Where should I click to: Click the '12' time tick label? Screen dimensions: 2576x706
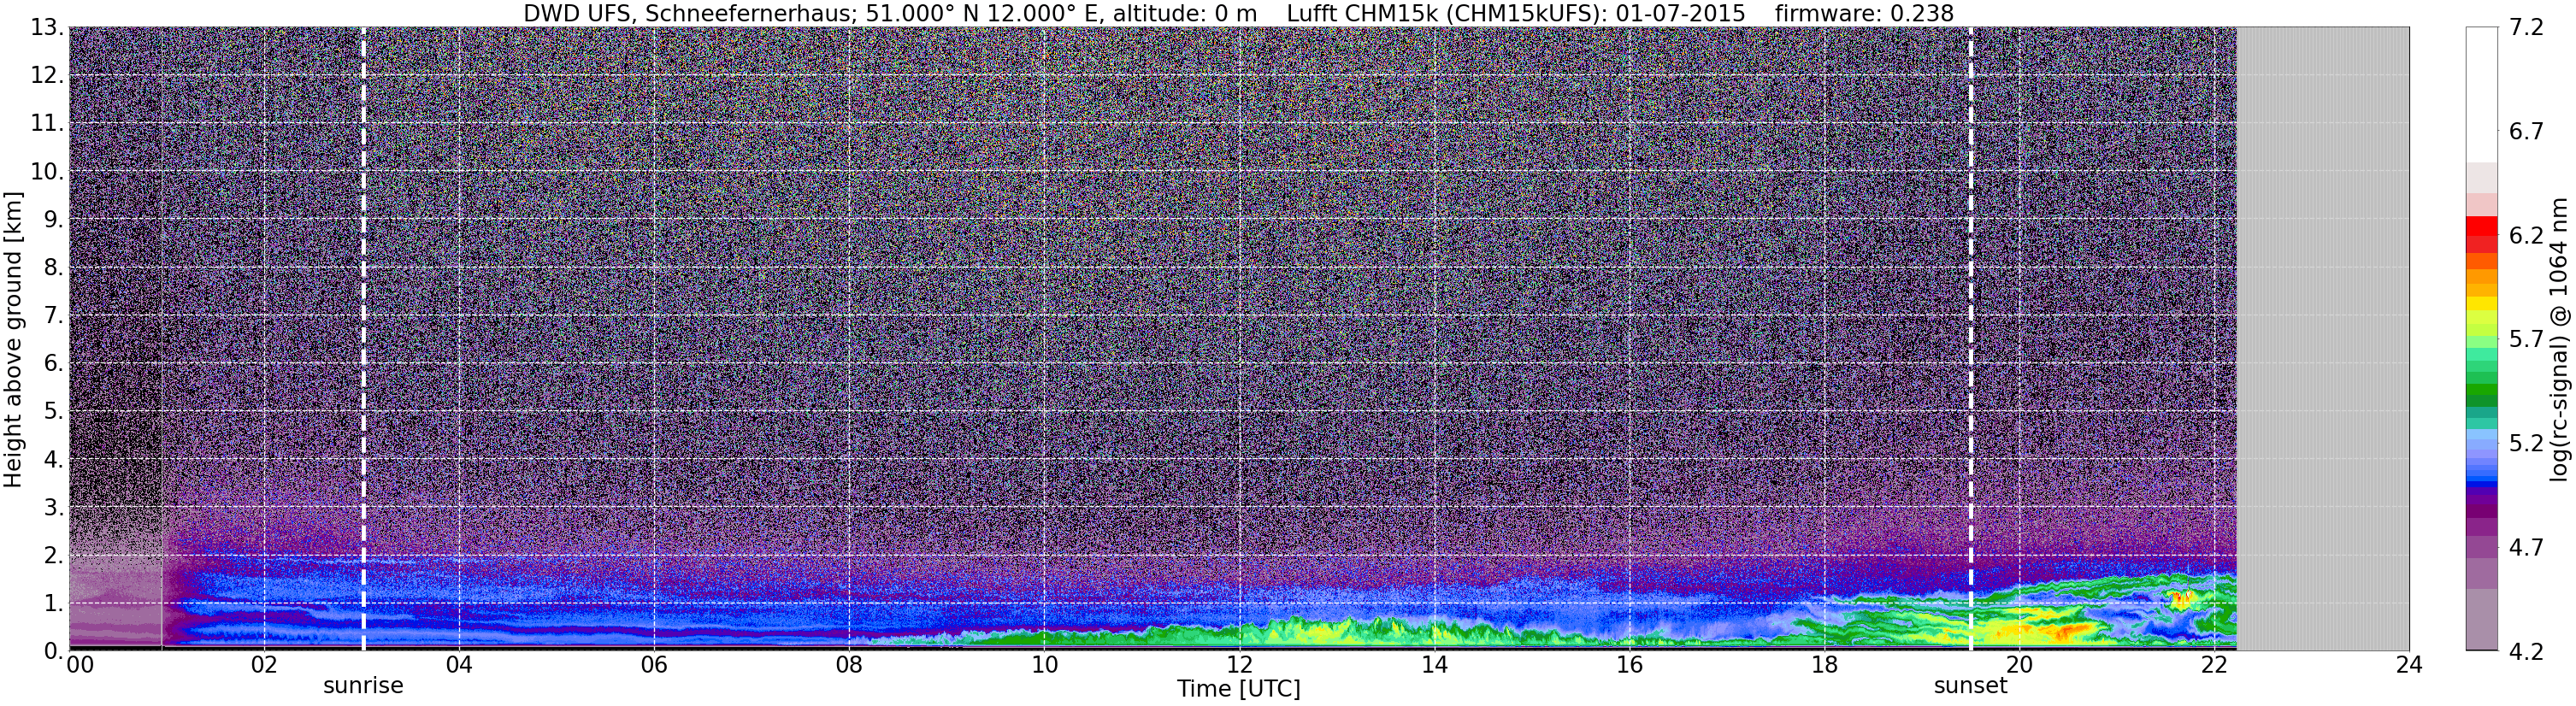click(x=1239, y=665)
